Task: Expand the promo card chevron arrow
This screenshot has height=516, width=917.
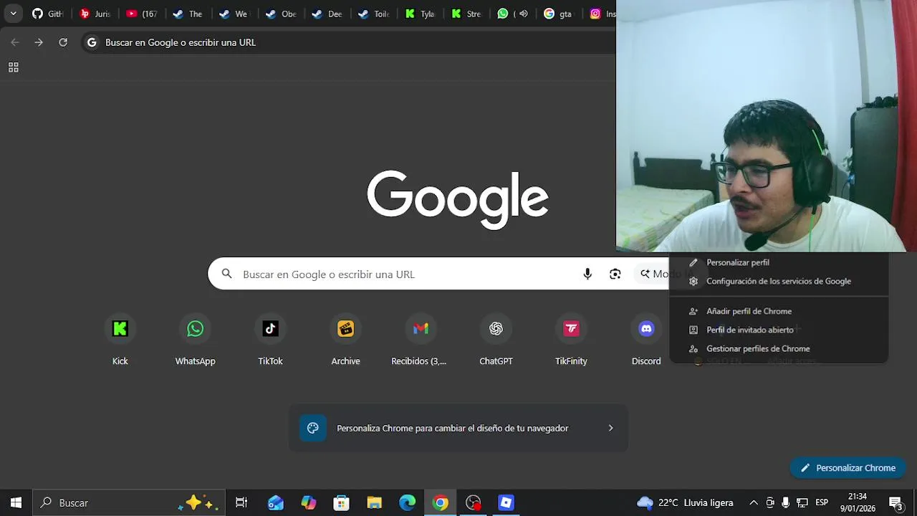Action: point(610,428)
